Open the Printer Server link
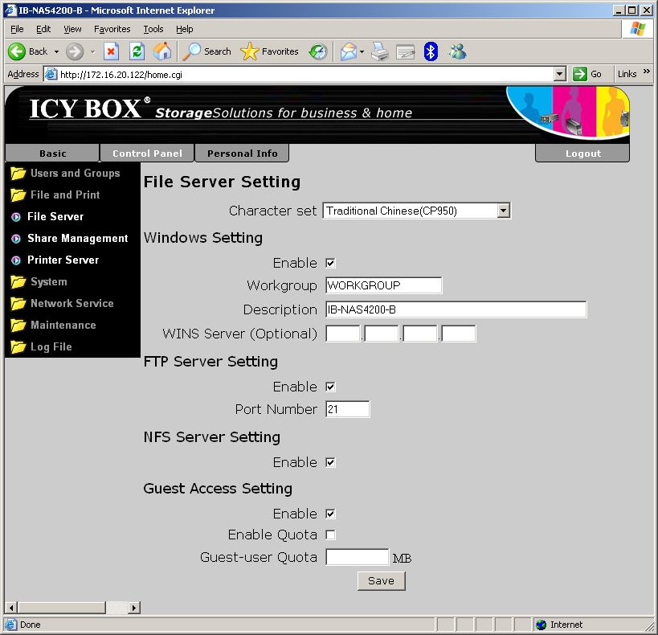Screen dimensions: 658x635 [63, 260]
